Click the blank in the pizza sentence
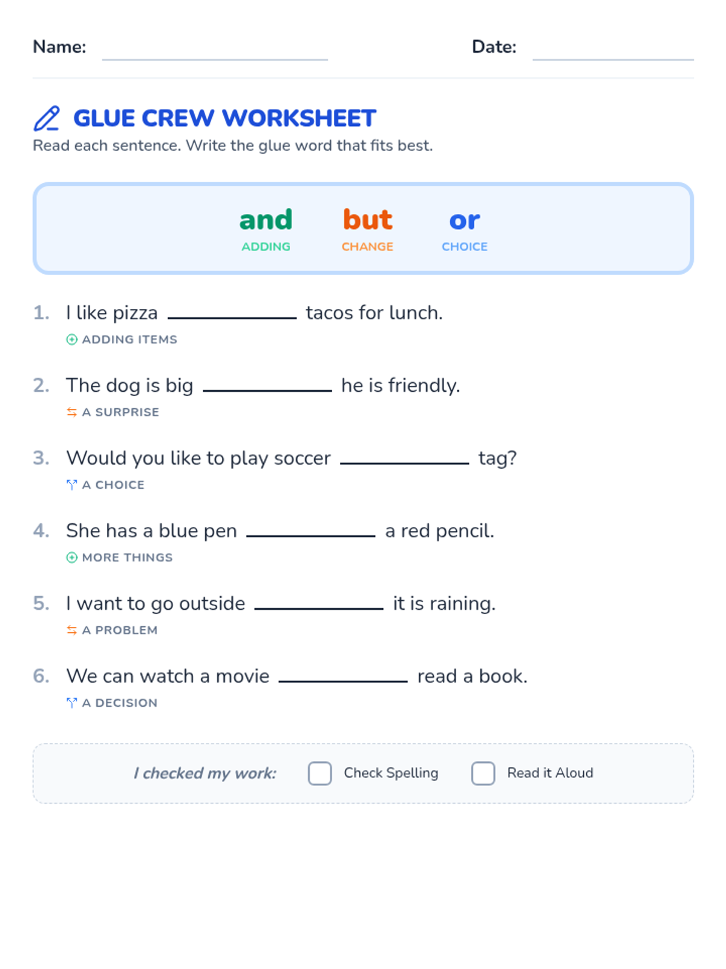The width and height of the screenshot is (726, 969). coord(232,311)
